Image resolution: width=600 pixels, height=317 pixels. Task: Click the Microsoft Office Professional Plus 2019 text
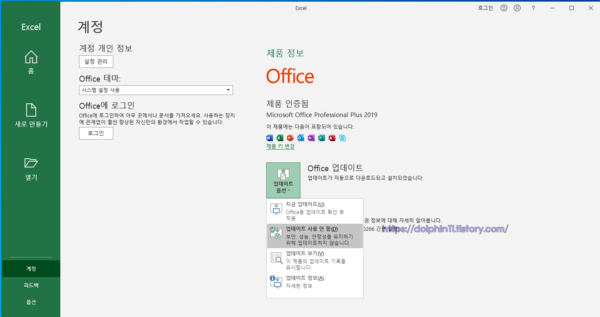coord(322,115)
